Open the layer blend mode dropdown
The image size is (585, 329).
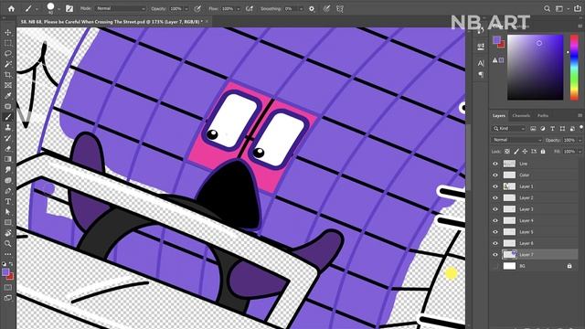[x=516, y=140]
